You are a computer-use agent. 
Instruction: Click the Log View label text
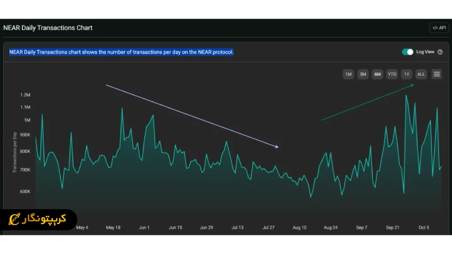425,52
